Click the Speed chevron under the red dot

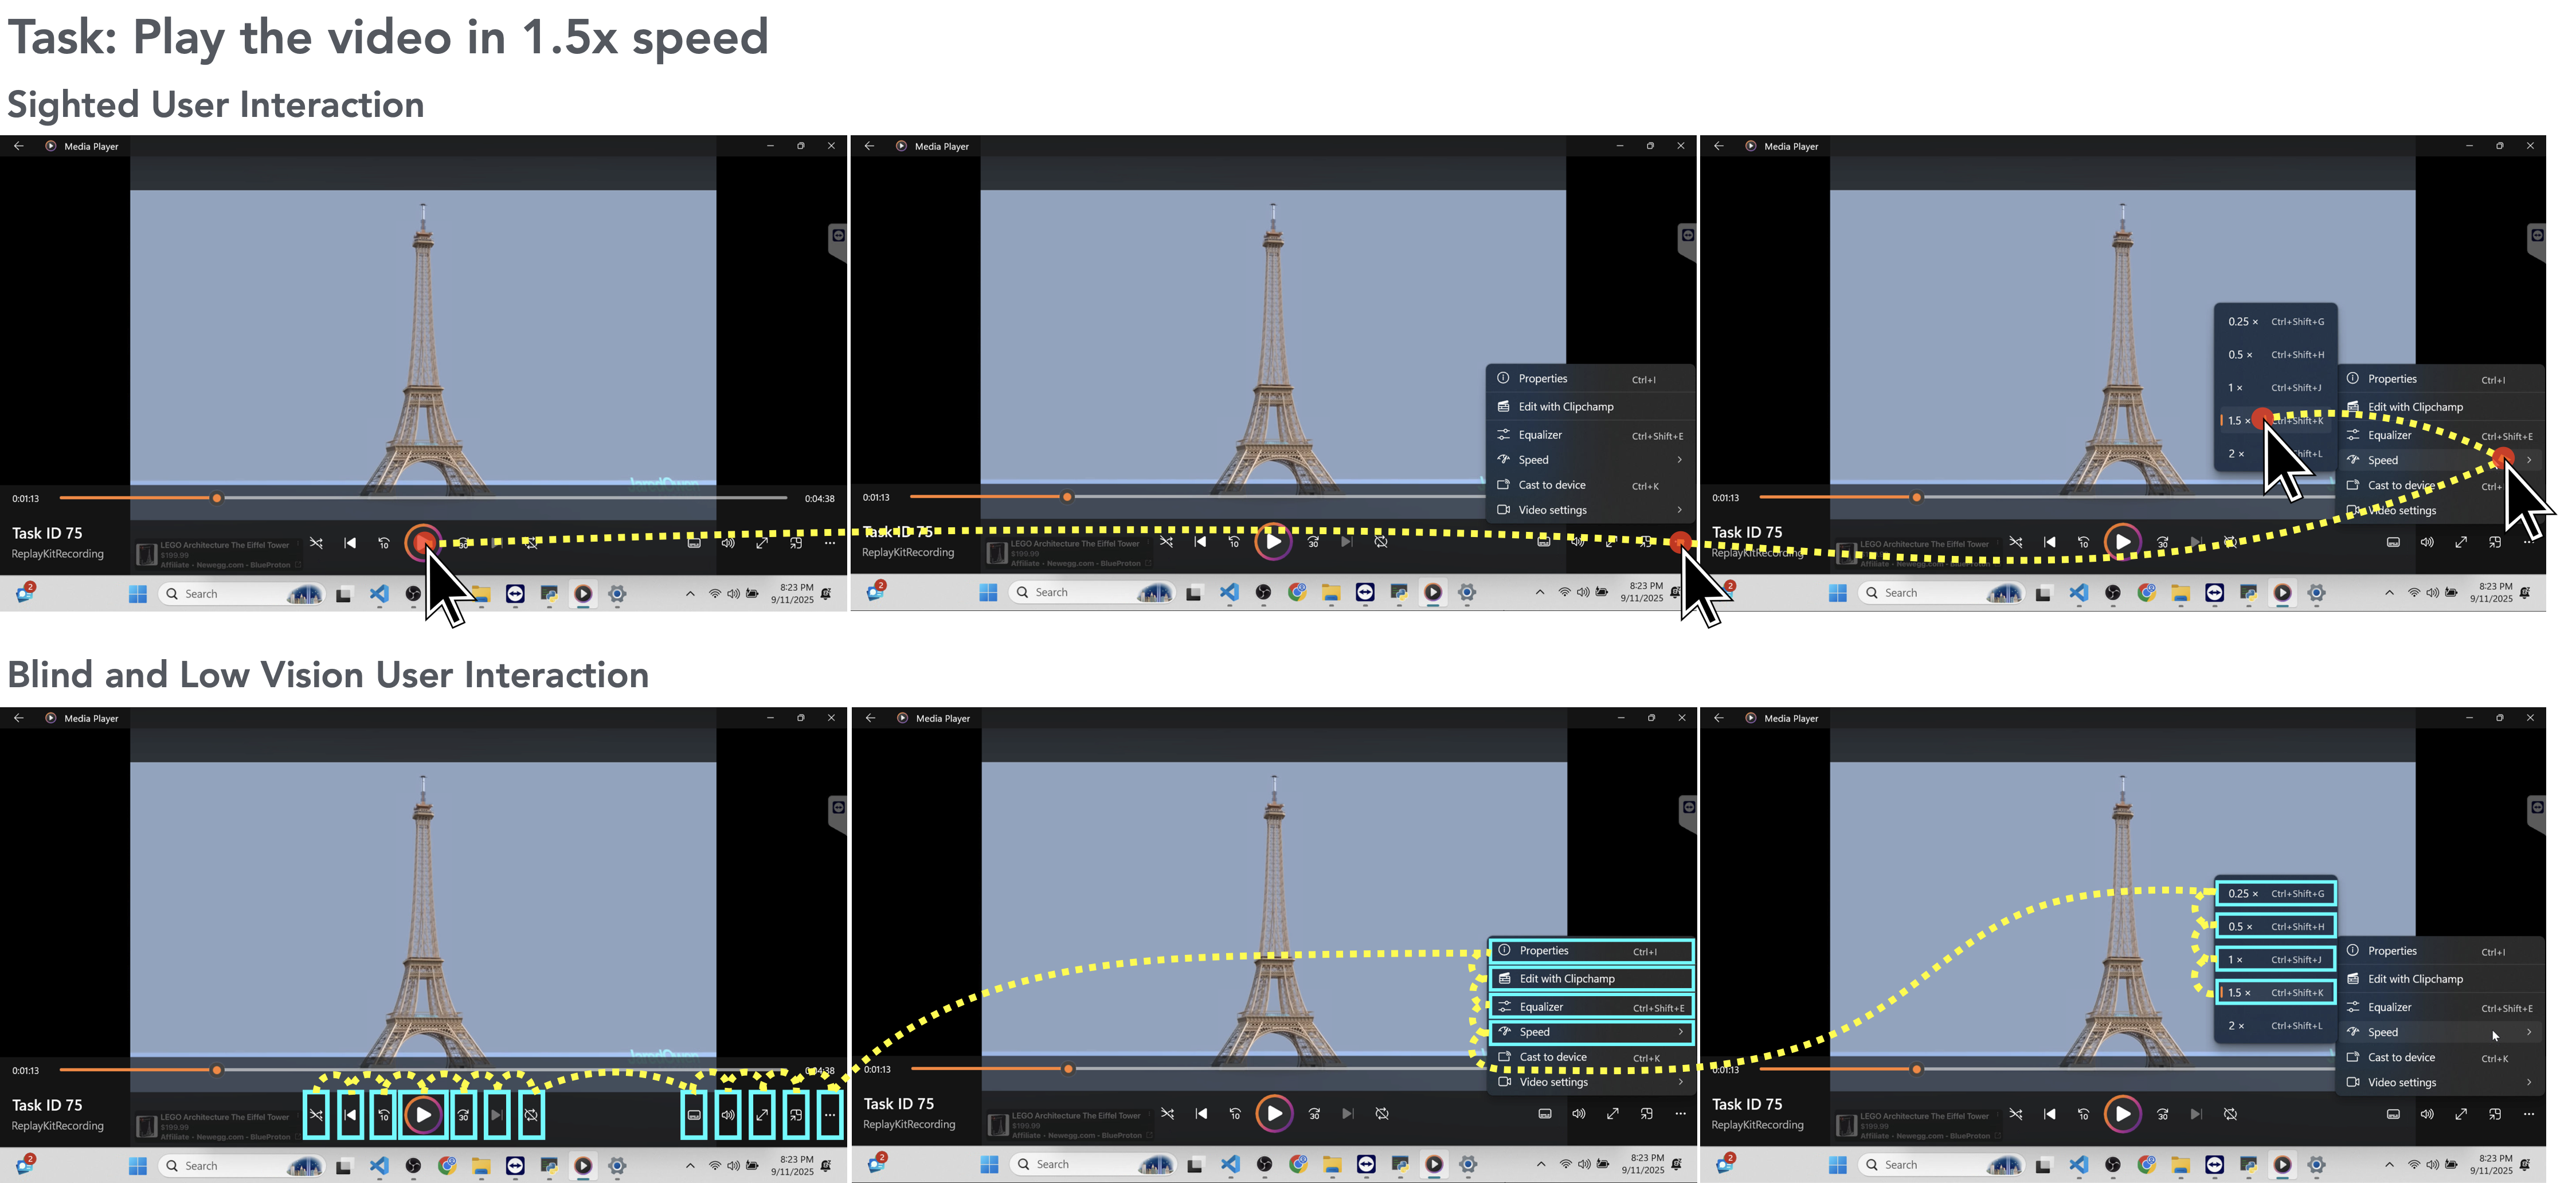(2529, 460)
